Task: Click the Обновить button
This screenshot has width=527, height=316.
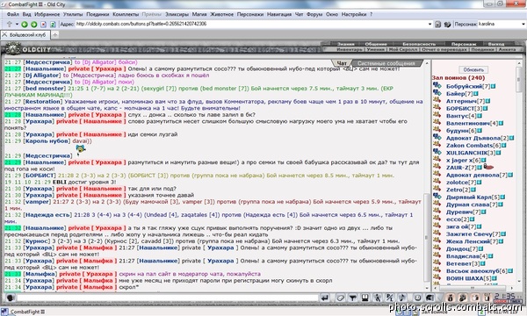Action: [473, 70]
